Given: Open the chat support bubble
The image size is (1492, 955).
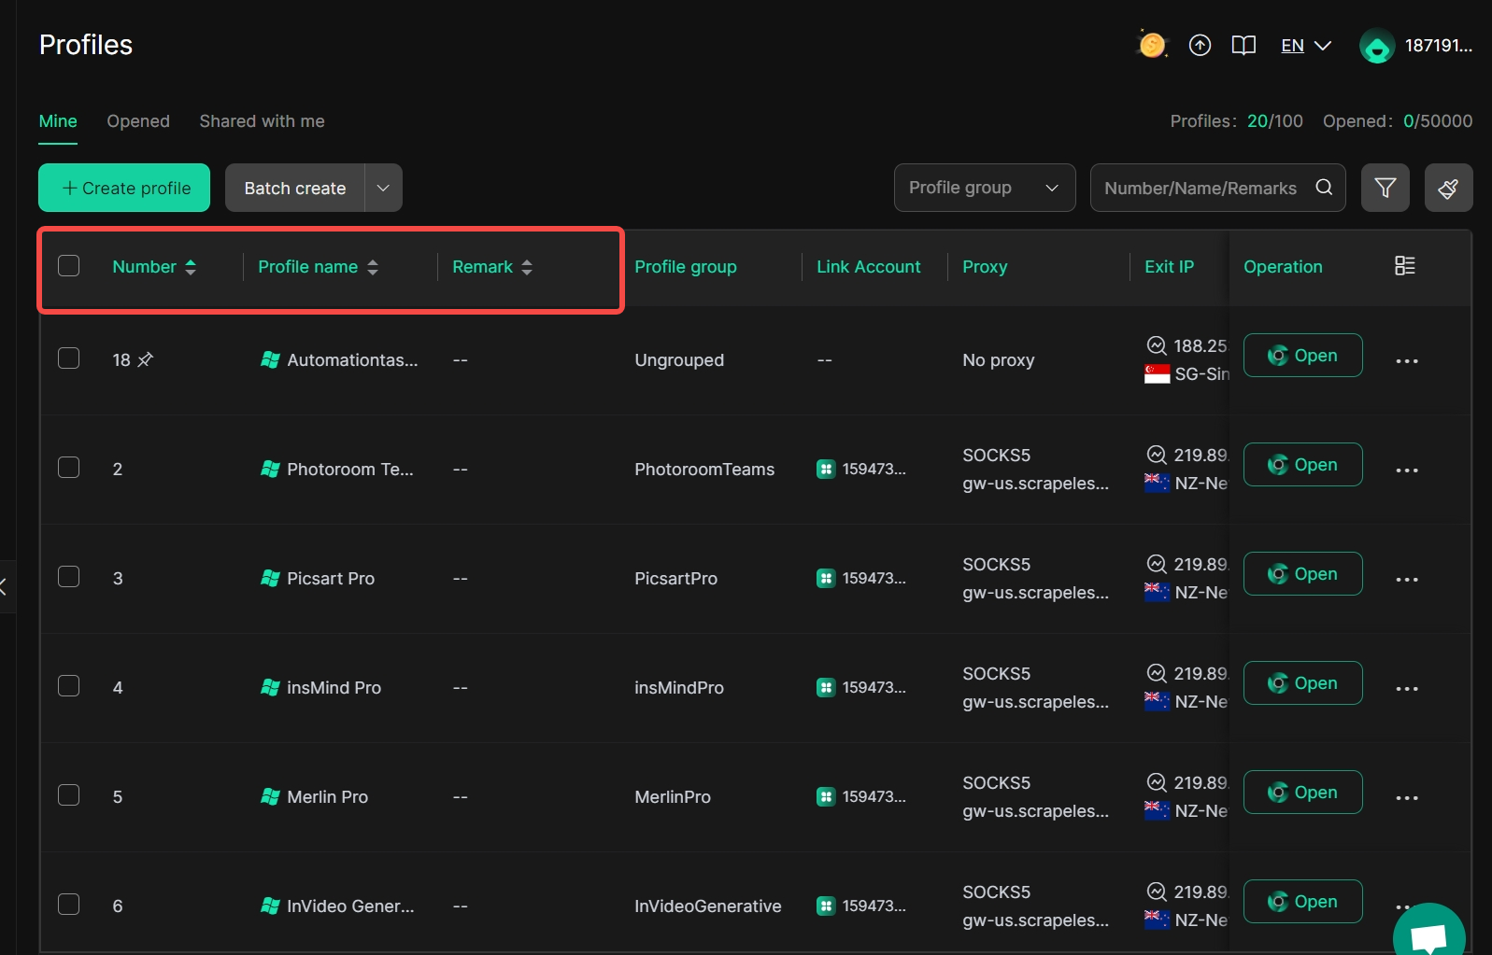Looking at the screenshot, I should (x=1429, y=934).
